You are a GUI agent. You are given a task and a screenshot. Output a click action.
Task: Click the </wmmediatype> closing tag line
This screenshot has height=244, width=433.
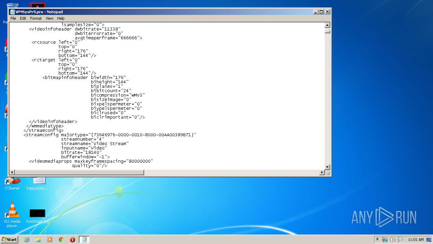[45, 126]
